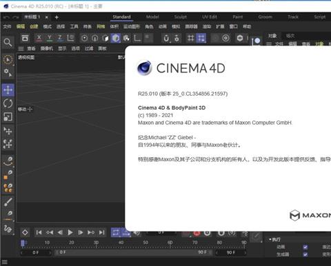The image size is (331, 266).
Task: Switch to the Groom layout tab
Action: coord(265,17)
